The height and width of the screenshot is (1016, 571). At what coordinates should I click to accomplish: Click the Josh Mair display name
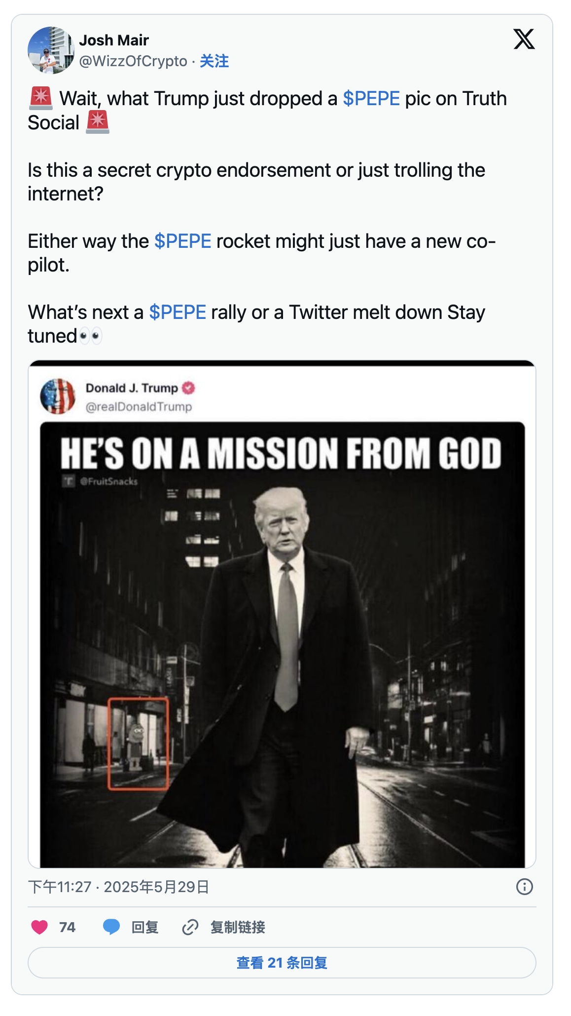click(114, 40)
